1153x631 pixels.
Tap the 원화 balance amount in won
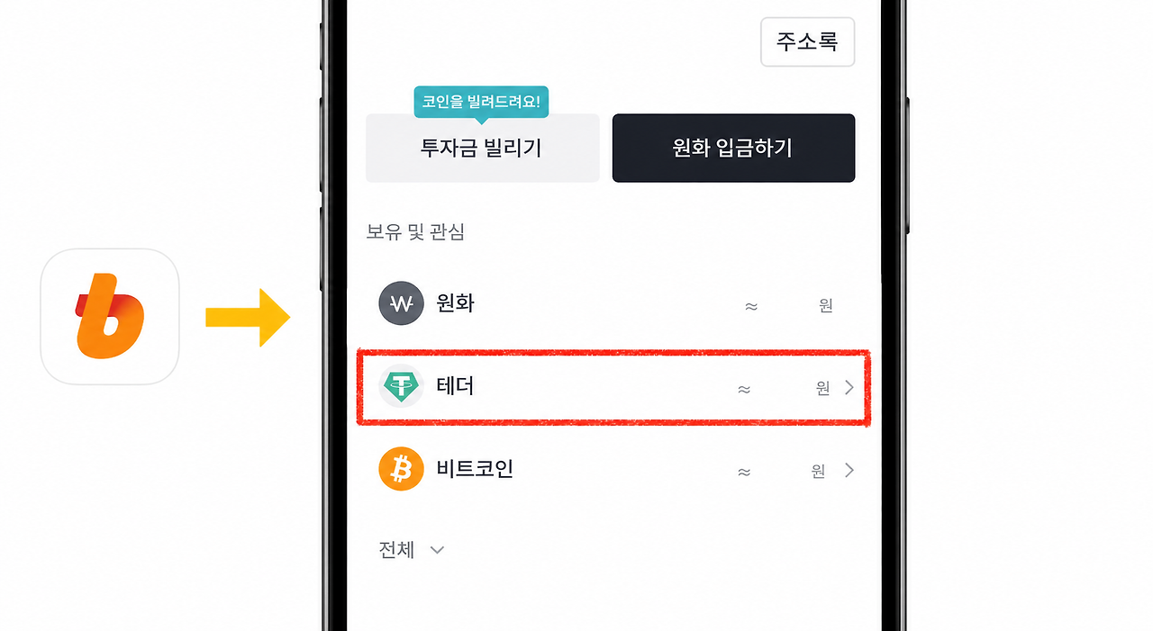pos(789,306)
